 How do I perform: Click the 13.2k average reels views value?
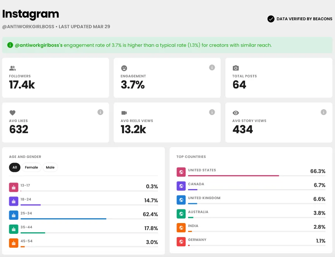point(133,129)
